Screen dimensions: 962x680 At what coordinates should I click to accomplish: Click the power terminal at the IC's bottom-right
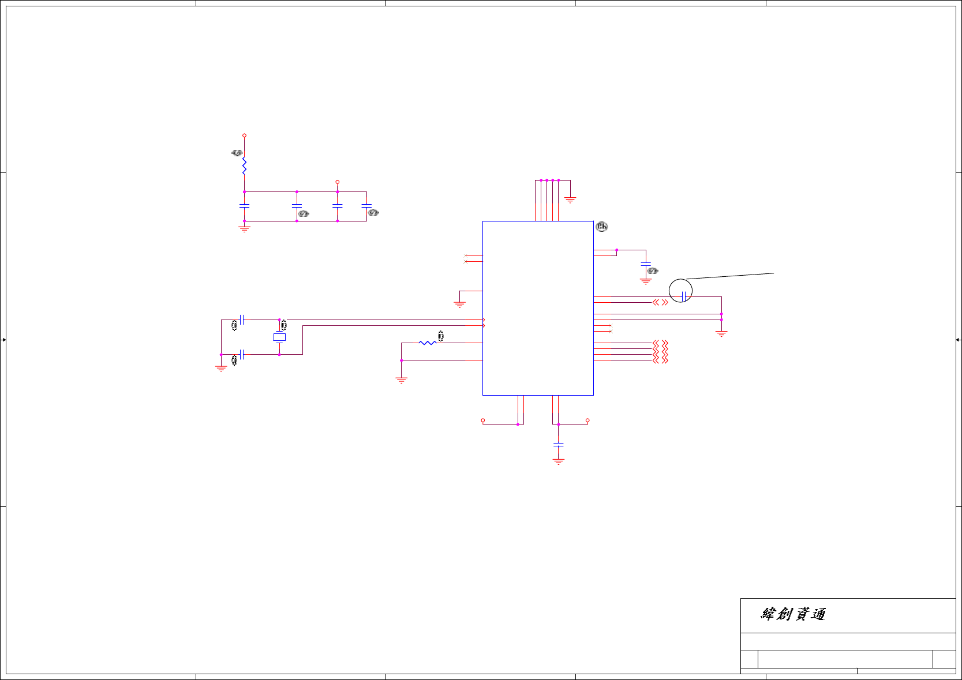coord(587,421)
